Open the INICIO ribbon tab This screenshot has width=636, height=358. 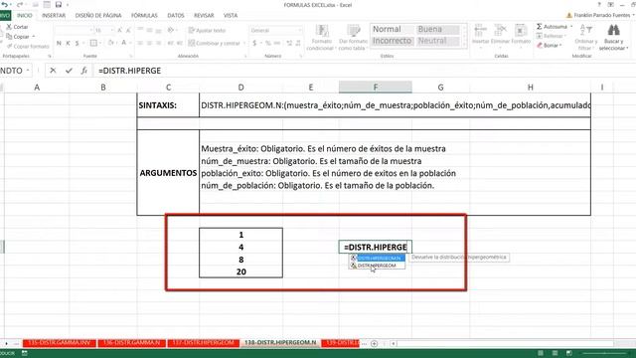tap(24, 16)
